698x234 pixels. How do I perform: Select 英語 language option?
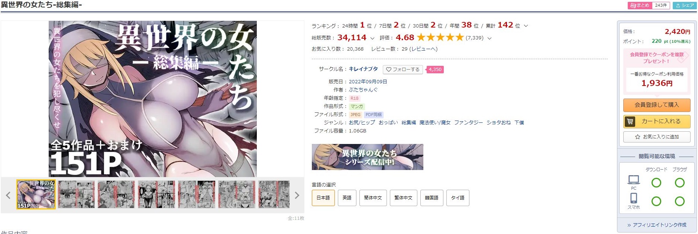(347, 198)
